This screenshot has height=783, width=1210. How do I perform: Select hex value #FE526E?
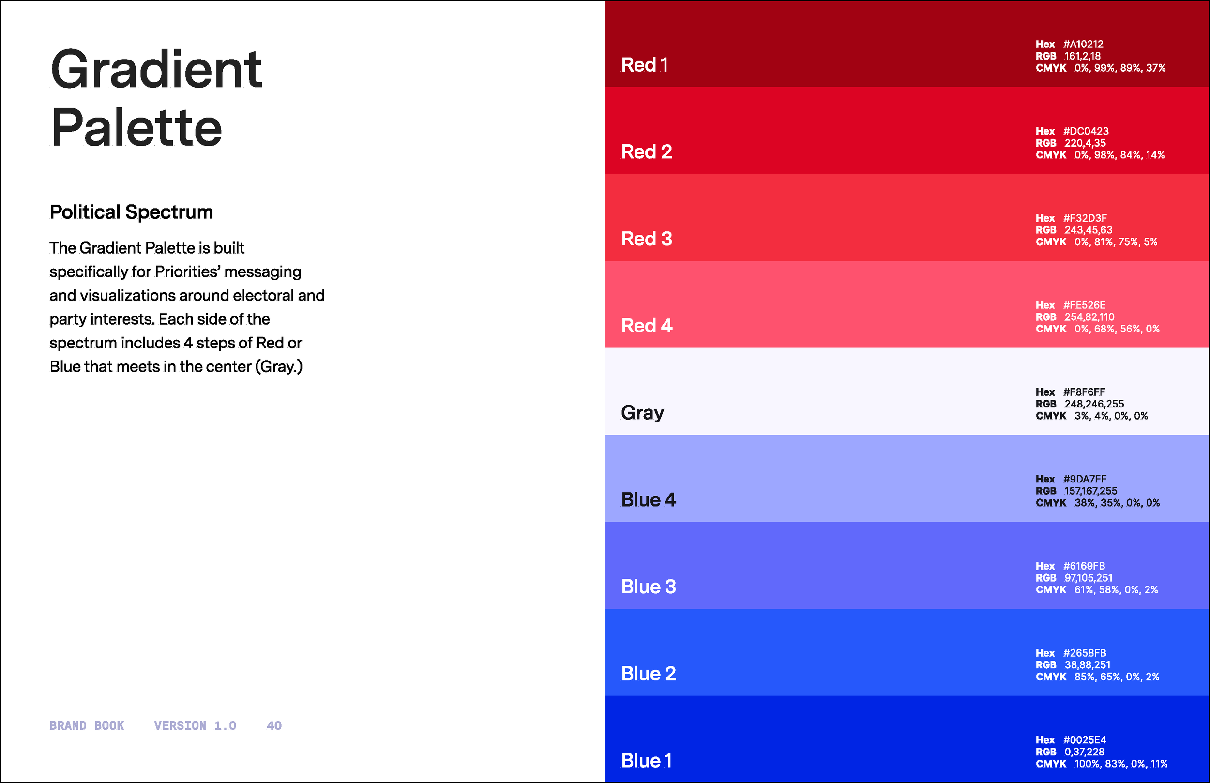(1085, 305)
